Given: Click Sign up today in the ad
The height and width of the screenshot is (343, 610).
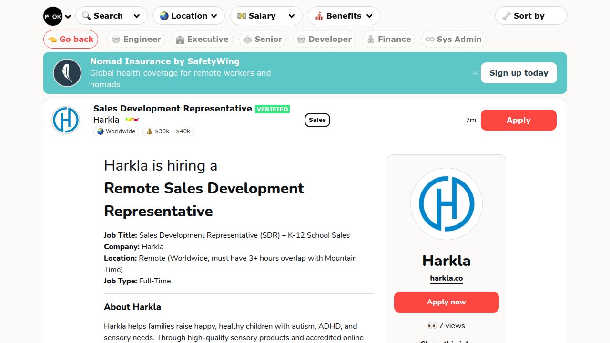Looking at the screenshot, I should coord(518,73).
